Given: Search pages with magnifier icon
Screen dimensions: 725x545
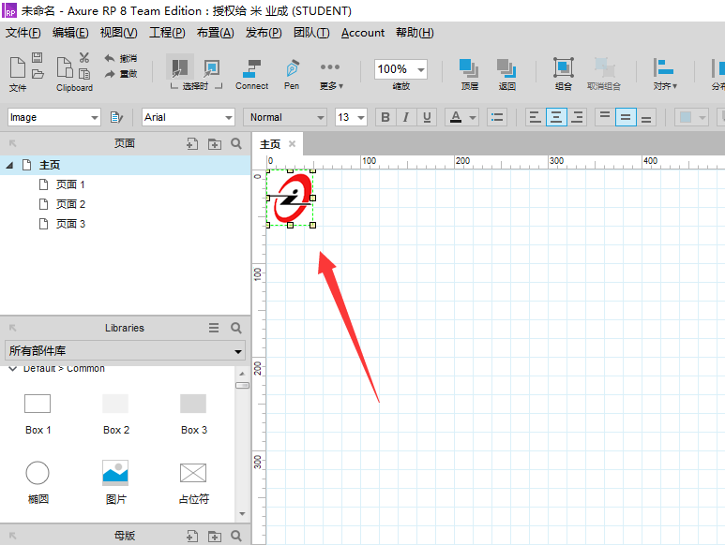Looking at the screenshot, I should click(x=236, y=143).
